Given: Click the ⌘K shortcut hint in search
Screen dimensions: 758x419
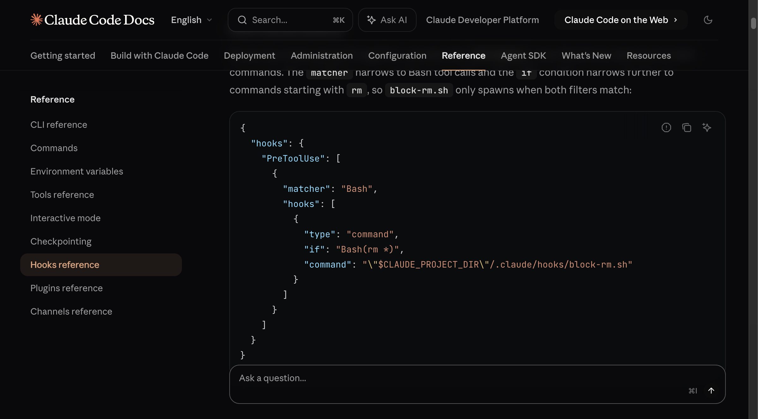Looking at the screenshot, I should point(339,20).
